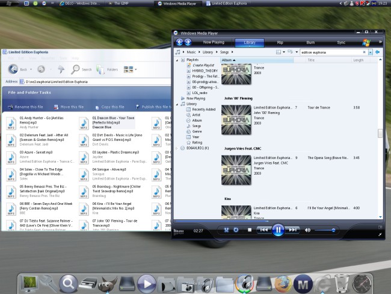Open the Burn tab
Viewport: 391px width, 294px height.
point(310,42)
